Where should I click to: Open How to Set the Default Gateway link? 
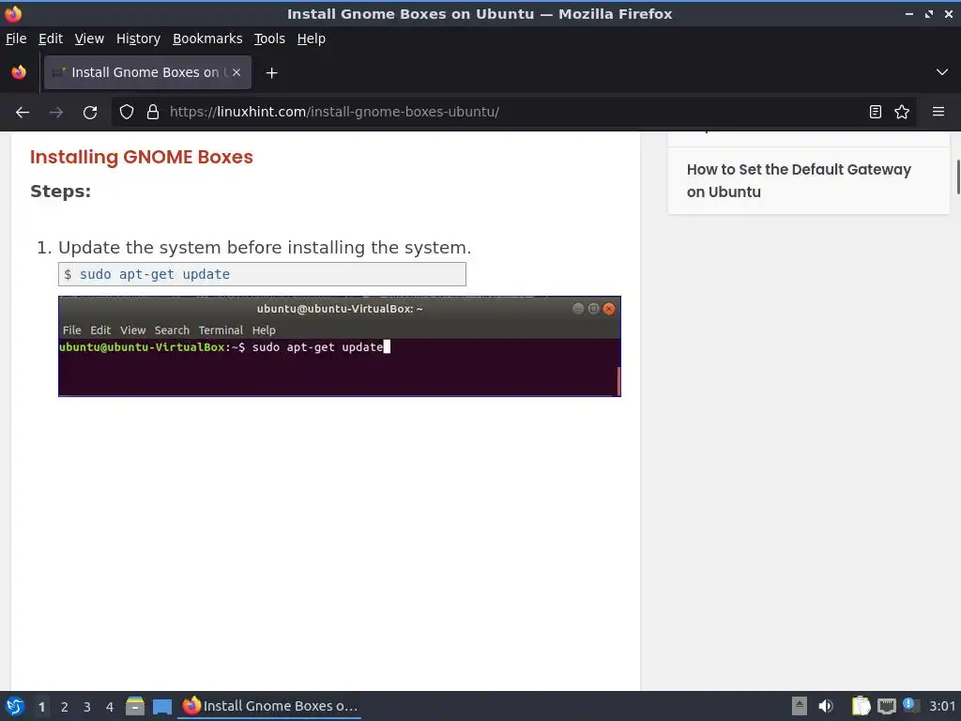tap(799, 180)
